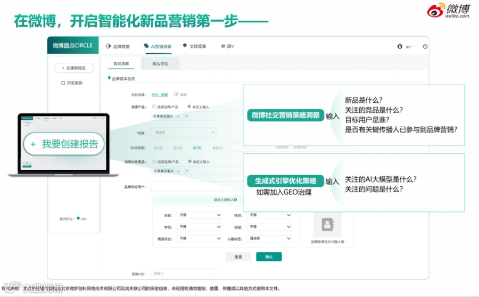Viewport: 479px width, 297px height.
Task: Choose the 近3天 time period
Action: pos(177,148)
